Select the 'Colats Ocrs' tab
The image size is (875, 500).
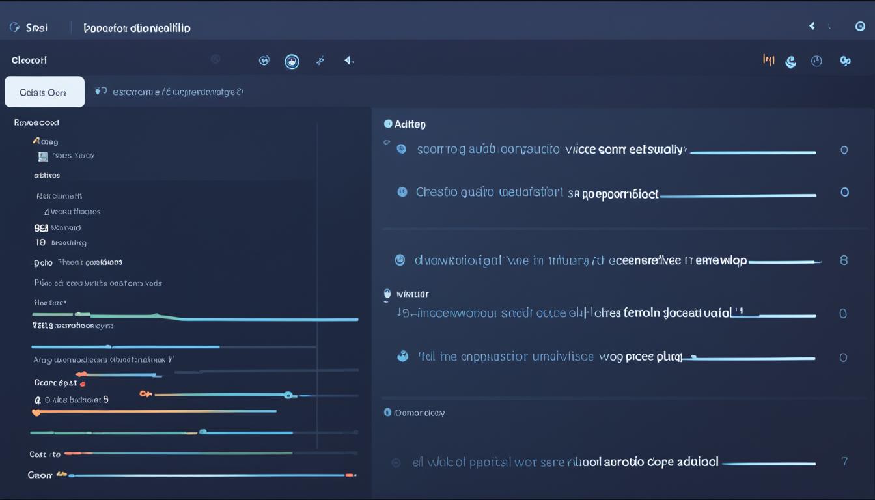(x=44, y=92)
